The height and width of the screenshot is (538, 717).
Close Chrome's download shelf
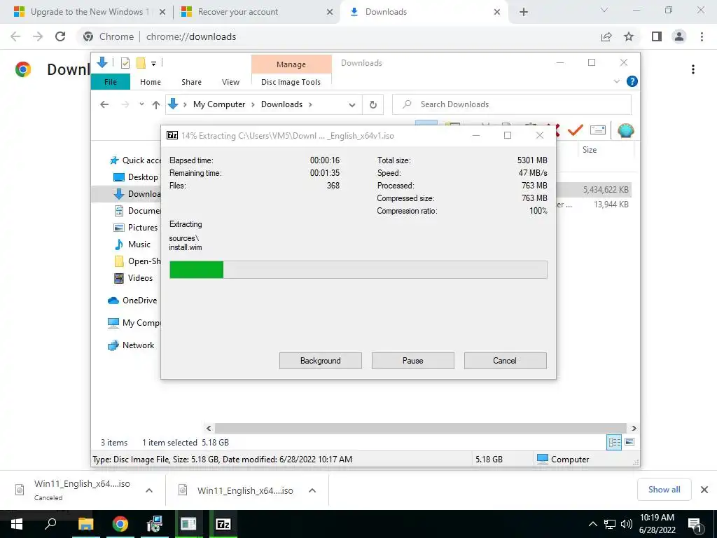point(704,490)
